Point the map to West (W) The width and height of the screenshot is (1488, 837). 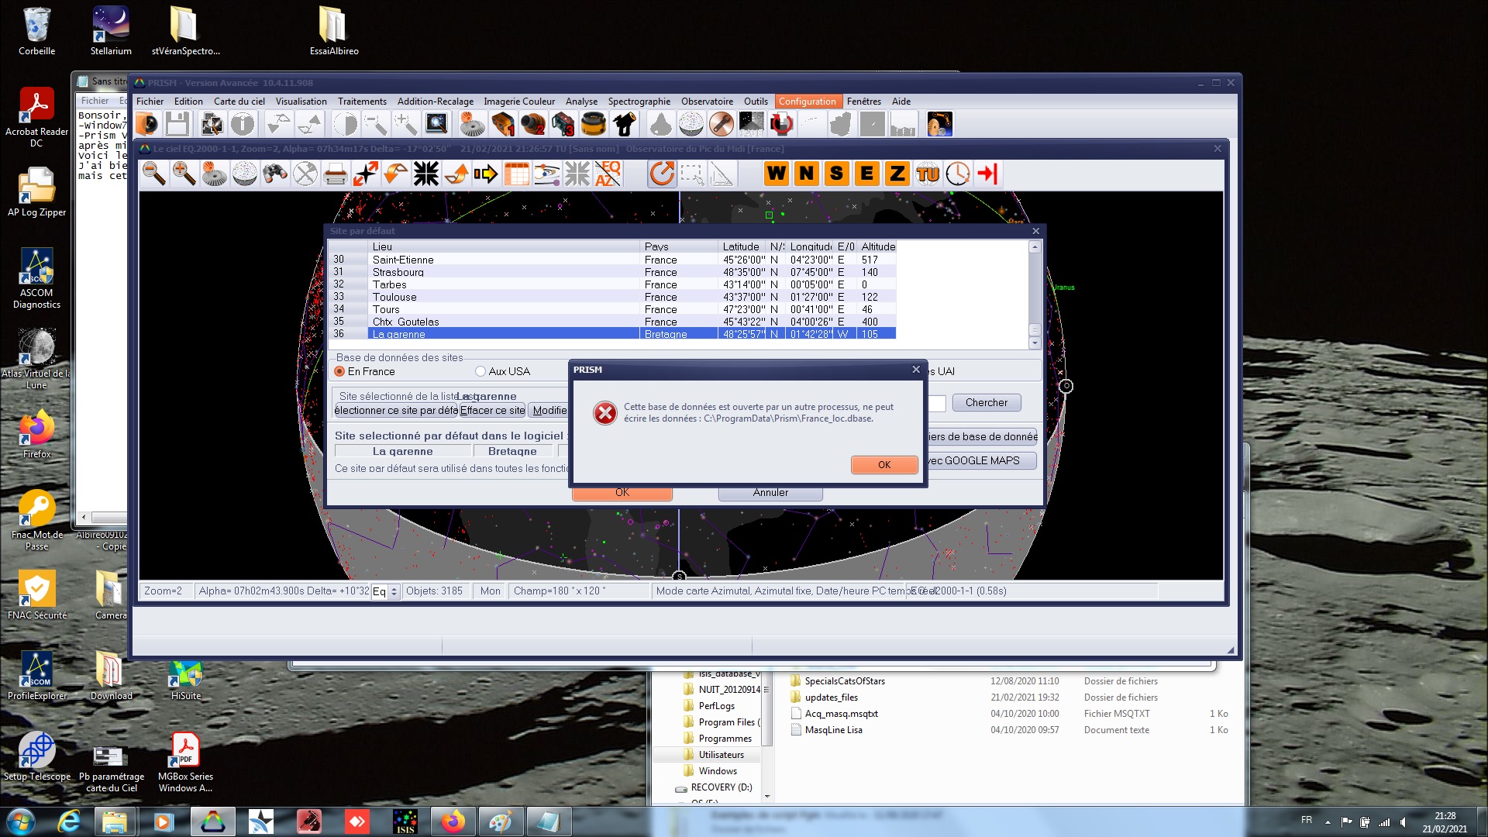(x=777, y=174)
